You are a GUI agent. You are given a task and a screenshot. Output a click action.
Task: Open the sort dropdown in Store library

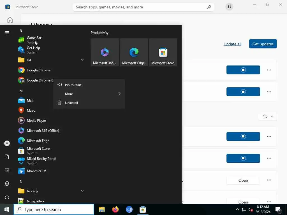pyautogui.click(x=268, y=116)
